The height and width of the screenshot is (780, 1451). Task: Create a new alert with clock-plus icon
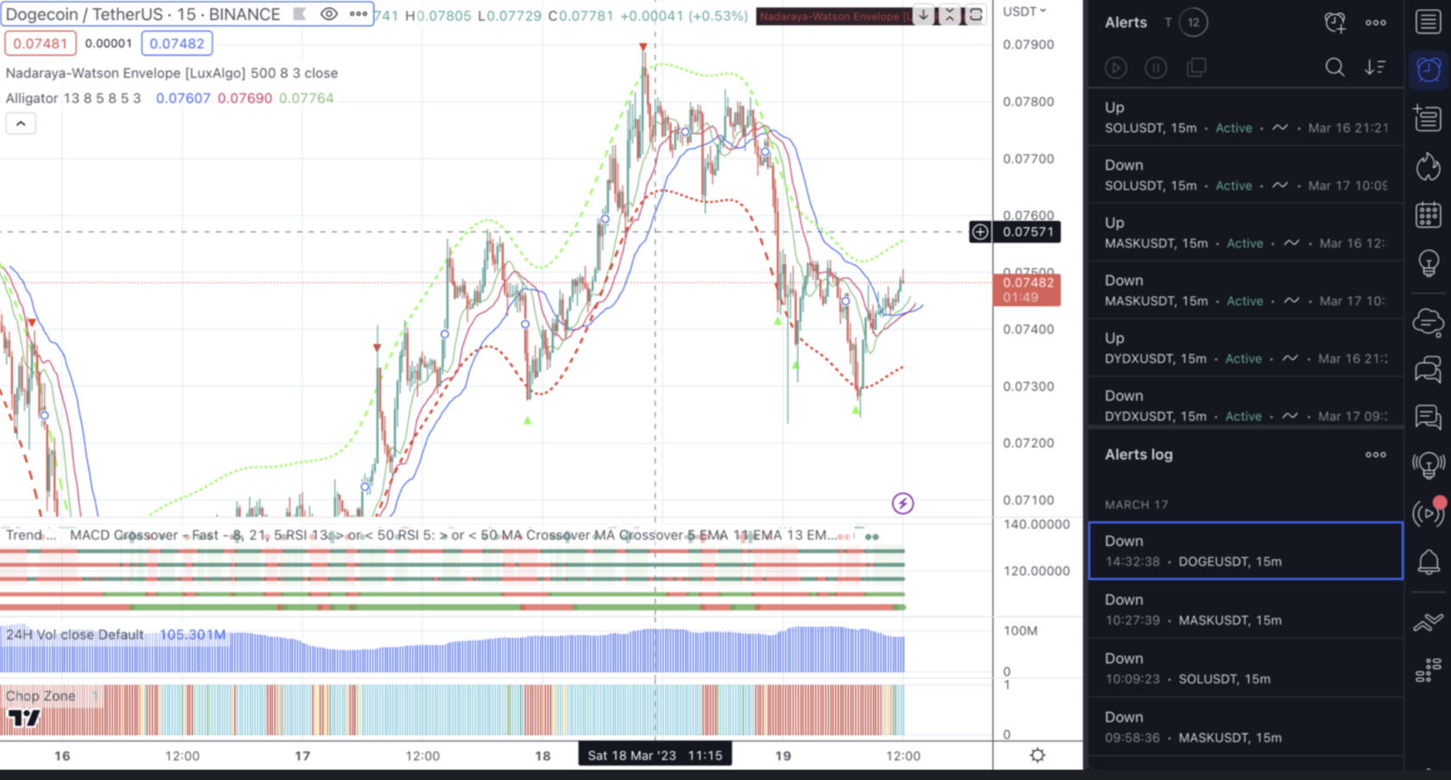(x=1334, y=22)
